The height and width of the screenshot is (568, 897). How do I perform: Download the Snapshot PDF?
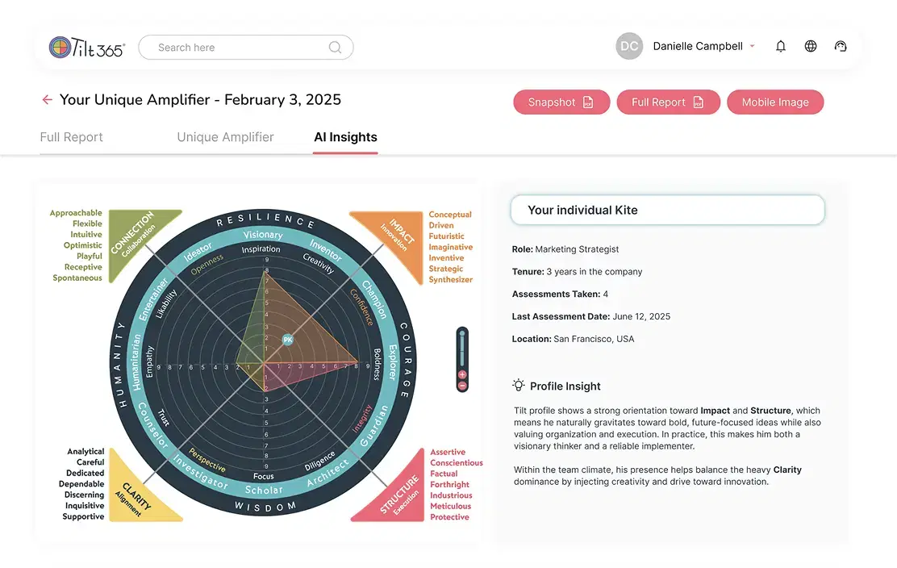(x=561, y=102)
